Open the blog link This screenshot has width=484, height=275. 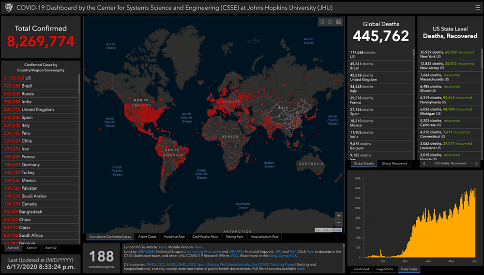[x=273, y=256]
